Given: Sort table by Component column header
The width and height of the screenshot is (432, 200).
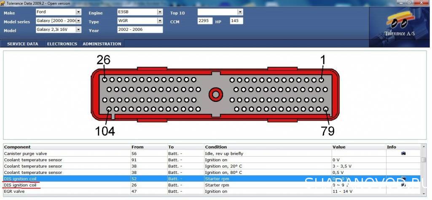Looking at the screenshot, I should (17, 147).
